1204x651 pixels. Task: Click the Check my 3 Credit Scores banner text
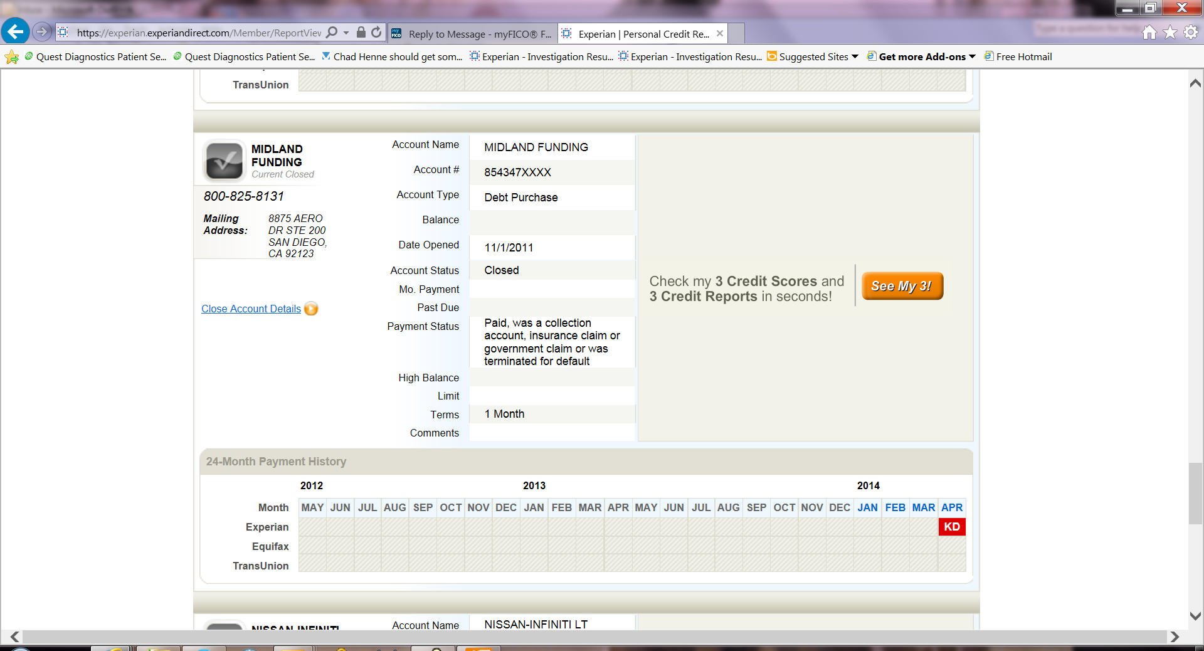pyautogui.click(x=747, y=288)
